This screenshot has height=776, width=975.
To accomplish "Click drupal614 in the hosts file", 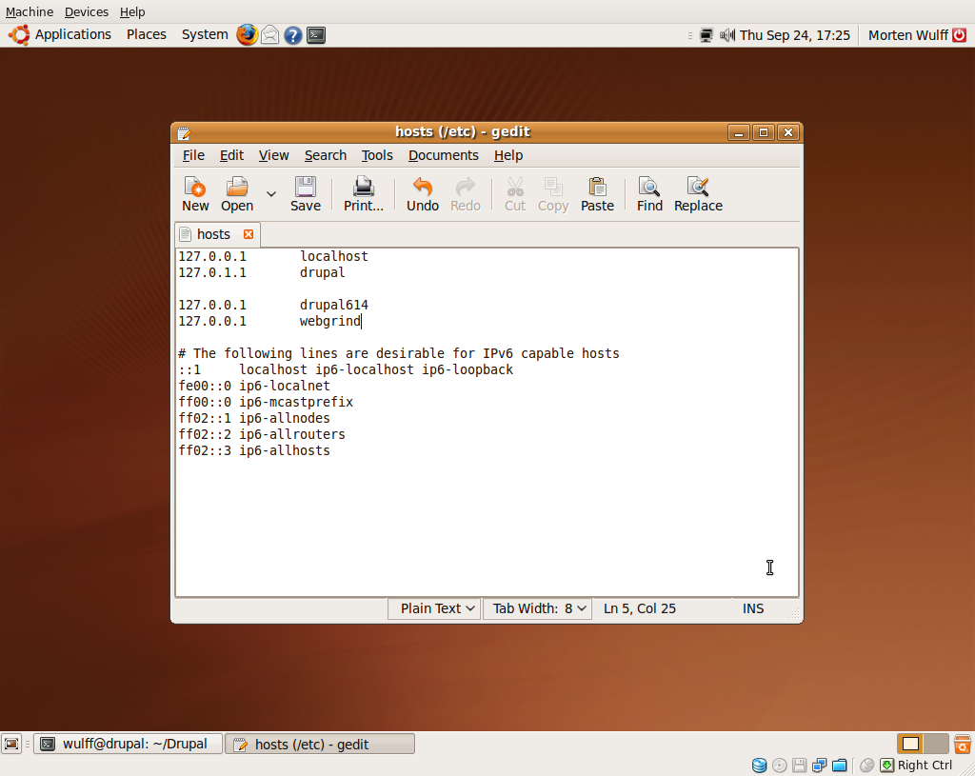I will (x=334, y=306).
